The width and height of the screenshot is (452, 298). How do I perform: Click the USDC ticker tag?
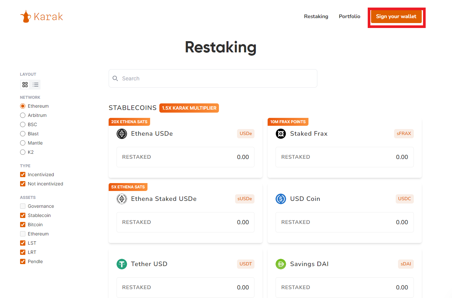coord(405,199)
